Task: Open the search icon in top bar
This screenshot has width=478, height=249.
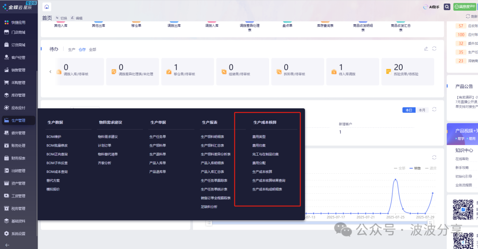Action: pyautogui.click(x=447, y=7)
